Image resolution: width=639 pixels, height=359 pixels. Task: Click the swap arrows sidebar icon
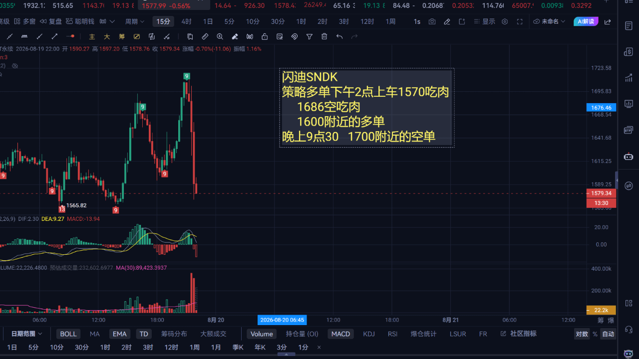629,185
